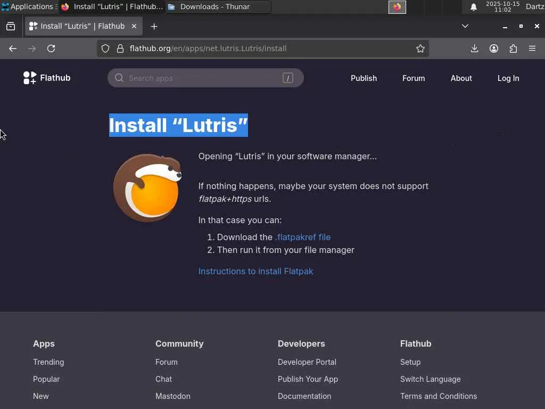Click the slash shortcut hint icon
The height and width of the screenshot is (409, 545).
288,78
